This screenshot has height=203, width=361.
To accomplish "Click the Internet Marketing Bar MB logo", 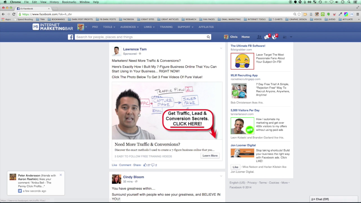I will coord(53,27).
